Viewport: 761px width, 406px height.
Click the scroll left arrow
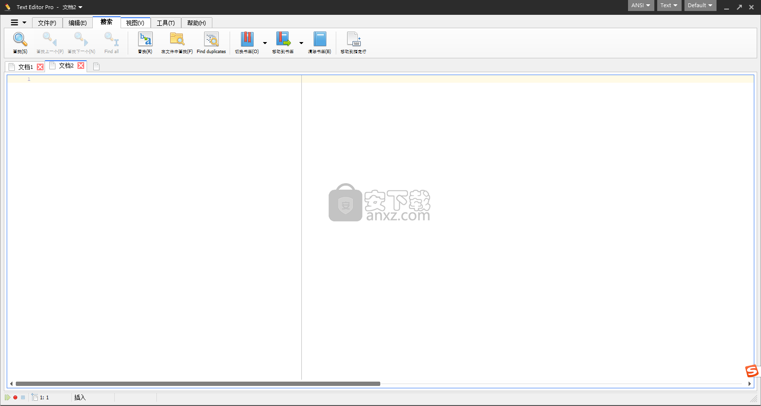pos(11,384)
